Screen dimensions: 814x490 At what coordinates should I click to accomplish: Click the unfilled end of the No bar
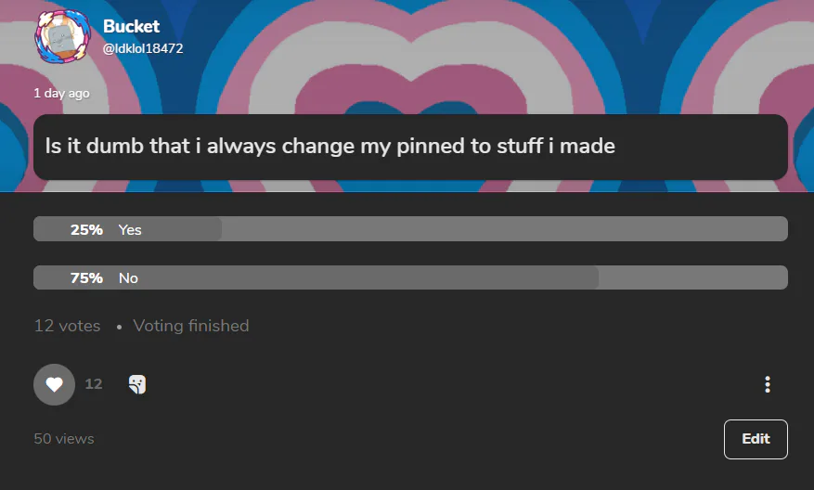[693, 277]
